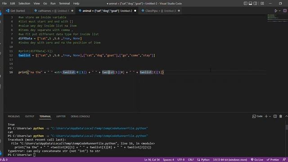Switch to the ClassPipu Untitled-3 tab
This screenshot has height=162, width=288.
(160, 11)
